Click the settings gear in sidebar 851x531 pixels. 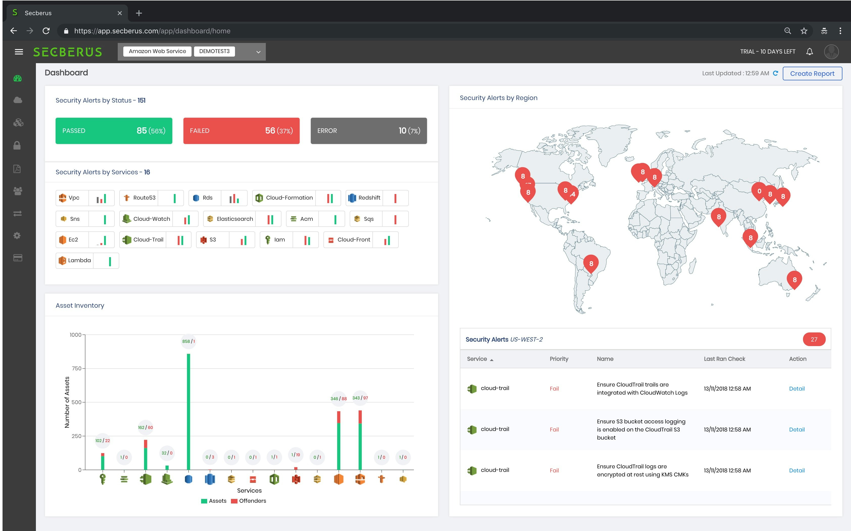point(17,235)
